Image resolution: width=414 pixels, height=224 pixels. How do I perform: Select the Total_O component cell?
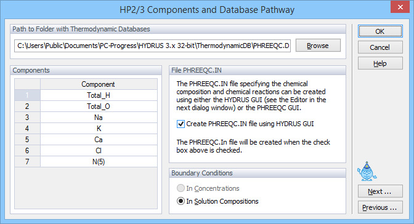99,106
